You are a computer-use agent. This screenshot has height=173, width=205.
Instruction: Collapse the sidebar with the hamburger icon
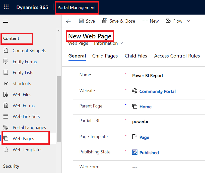coord(6,21)
